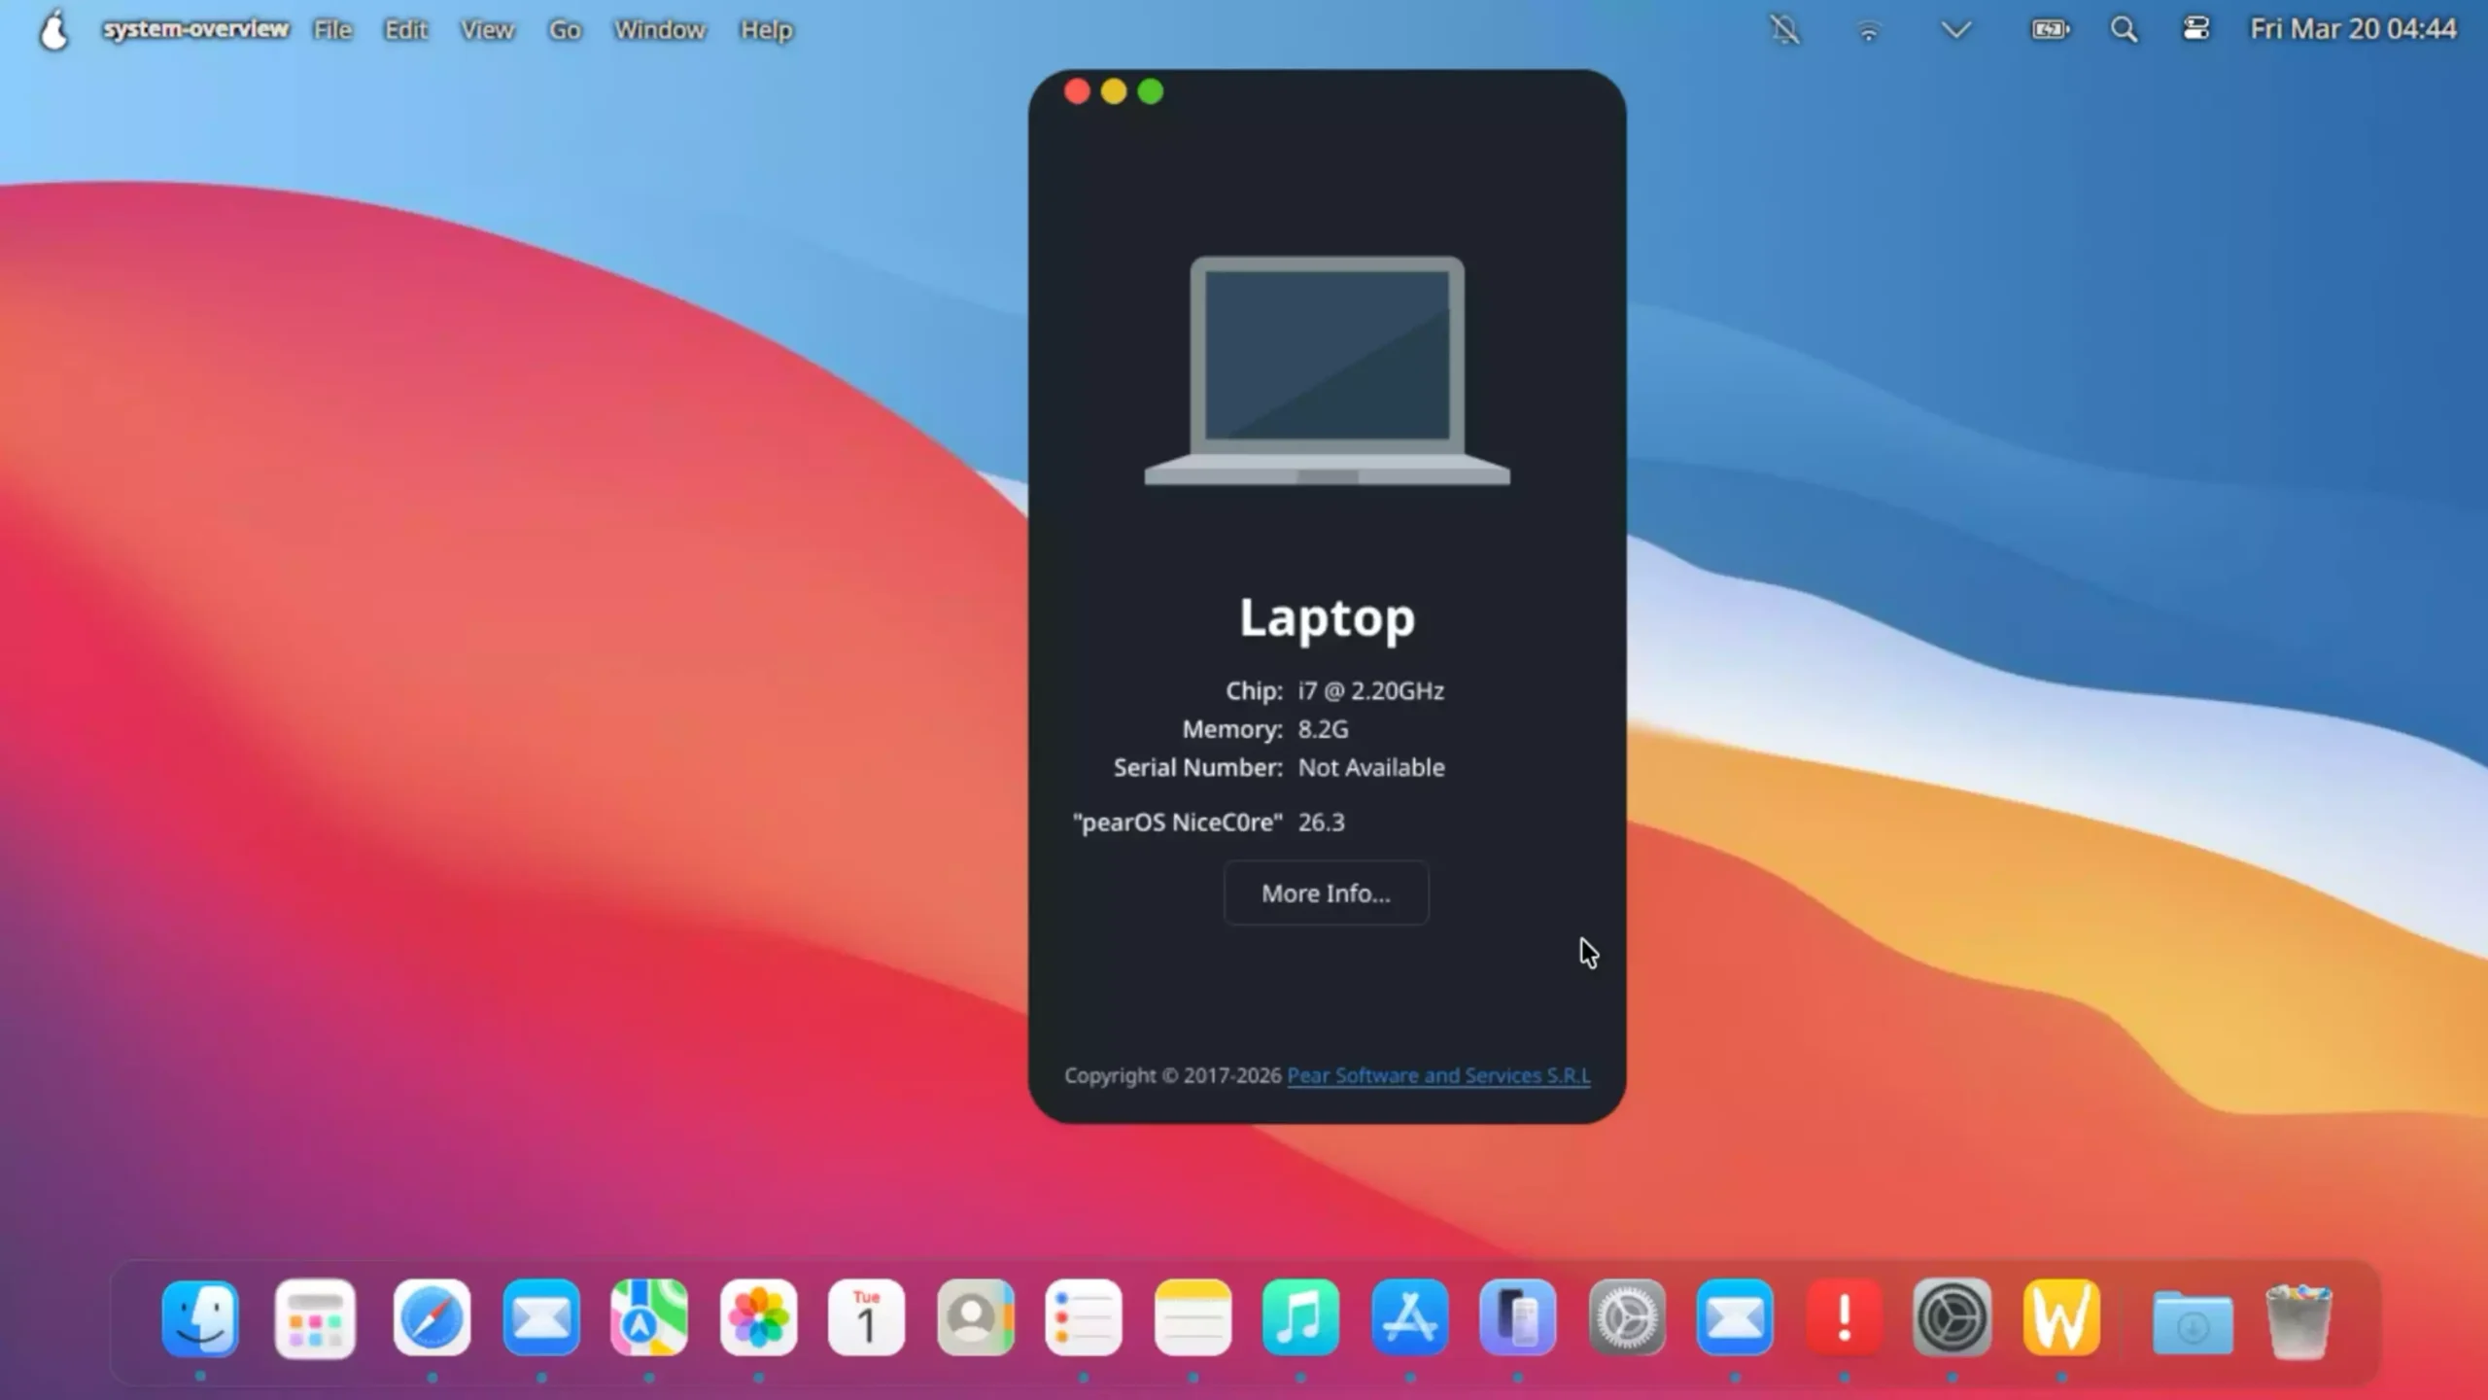Click the Copyright © 2017-2026 text
This screenshot has height=1400, width=2488.
point(1172,1075)
